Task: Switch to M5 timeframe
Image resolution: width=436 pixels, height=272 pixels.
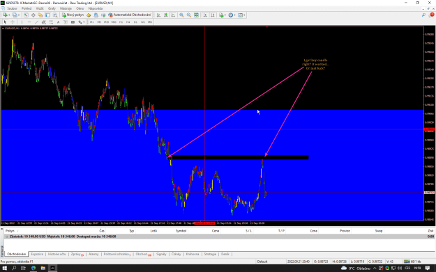Action: [x=99, y=22]
